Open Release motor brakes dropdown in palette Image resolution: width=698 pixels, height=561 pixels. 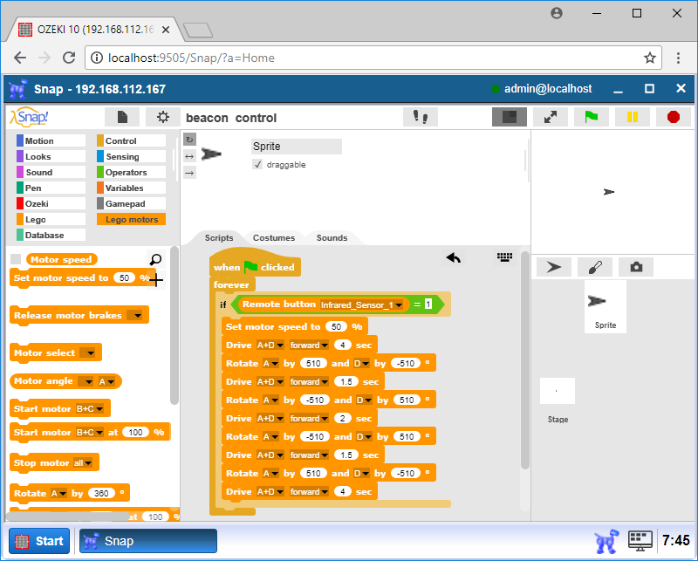[x=135, y=315]
